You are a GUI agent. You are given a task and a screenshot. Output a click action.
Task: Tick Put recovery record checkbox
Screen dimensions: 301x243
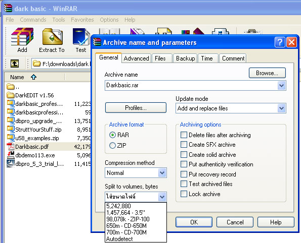pyautogui.click(x=184, y=174)
